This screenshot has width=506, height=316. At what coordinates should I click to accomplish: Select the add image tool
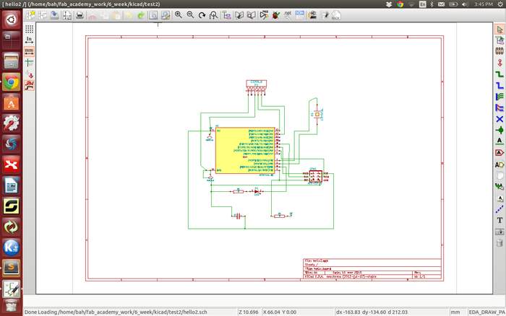(x=499, y=232)
